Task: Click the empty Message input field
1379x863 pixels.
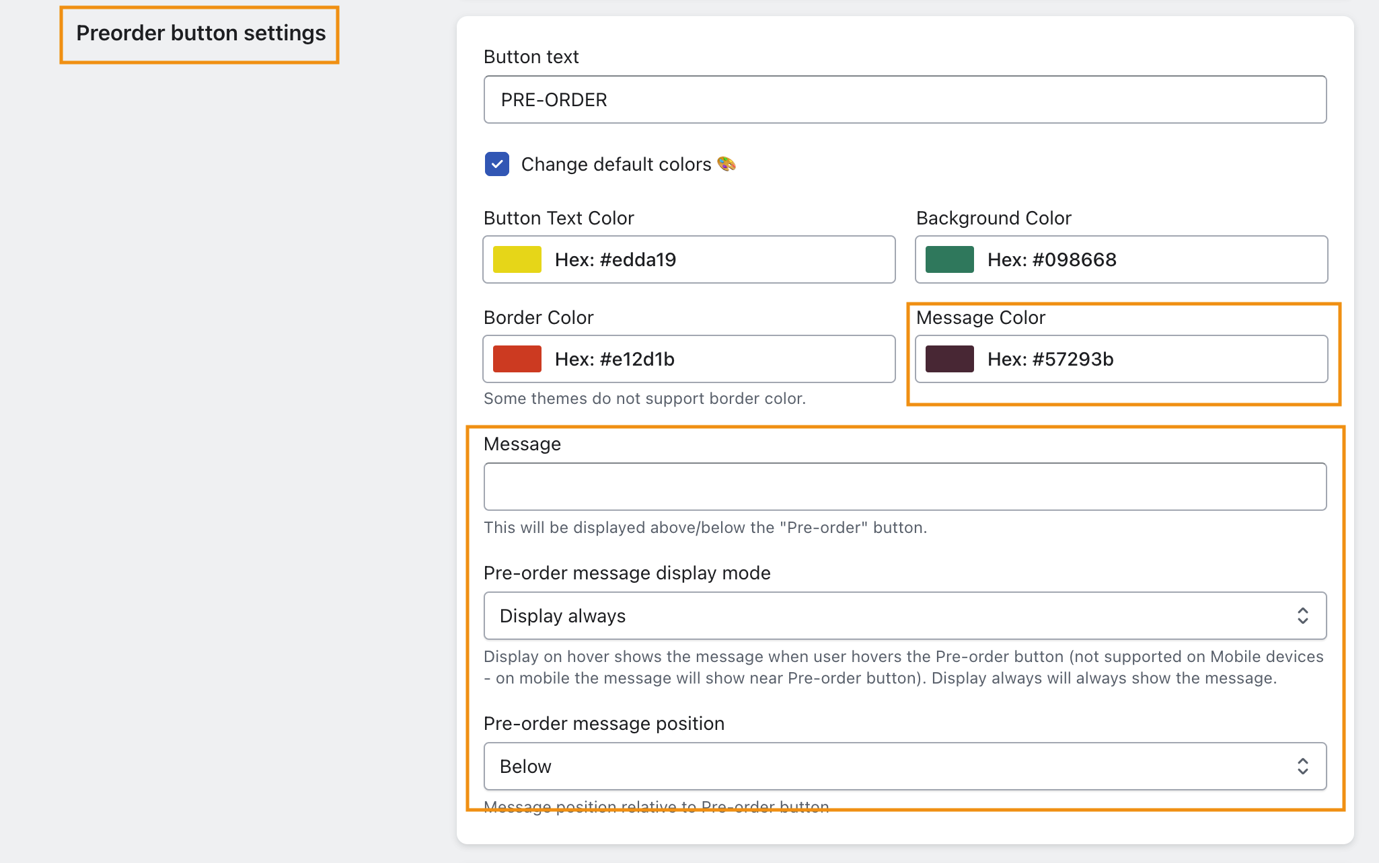Action: point(905,487)
